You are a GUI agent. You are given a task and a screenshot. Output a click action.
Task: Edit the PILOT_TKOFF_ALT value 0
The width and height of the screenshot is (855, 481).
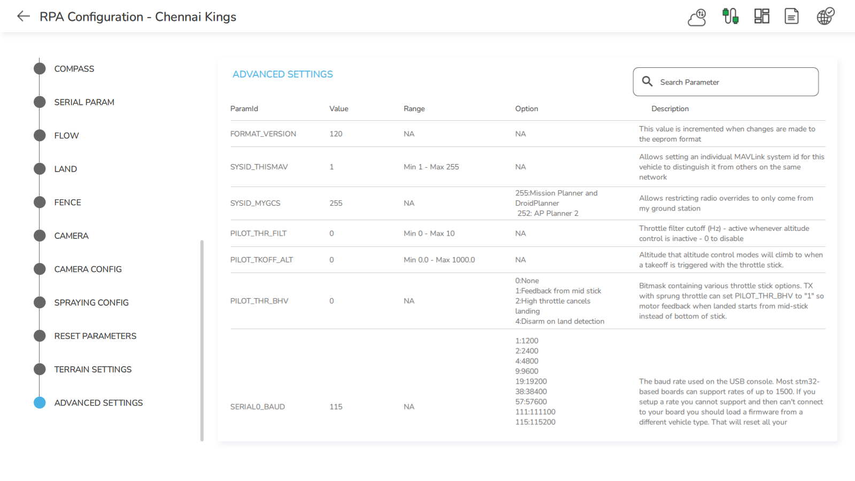(331, 260)
